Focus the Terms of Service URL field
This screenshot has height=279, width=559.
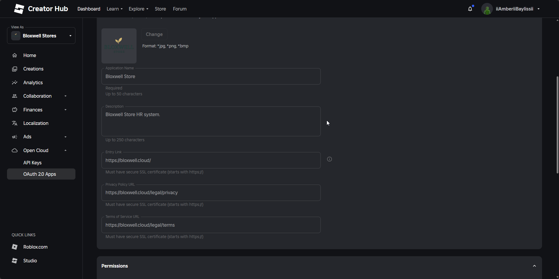point(211,225)
